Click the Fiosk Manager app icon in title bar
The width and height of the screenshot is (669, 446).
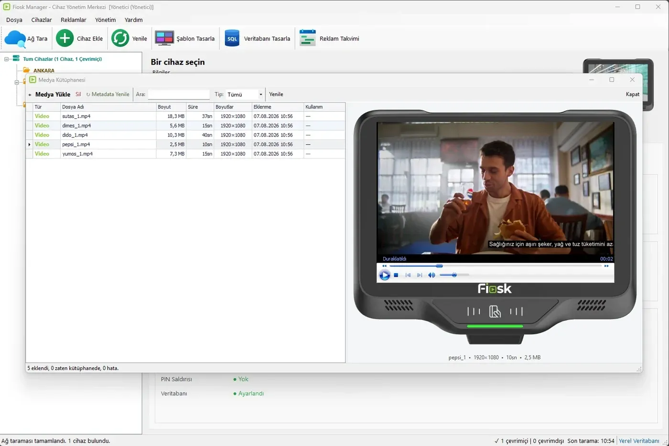7,7
